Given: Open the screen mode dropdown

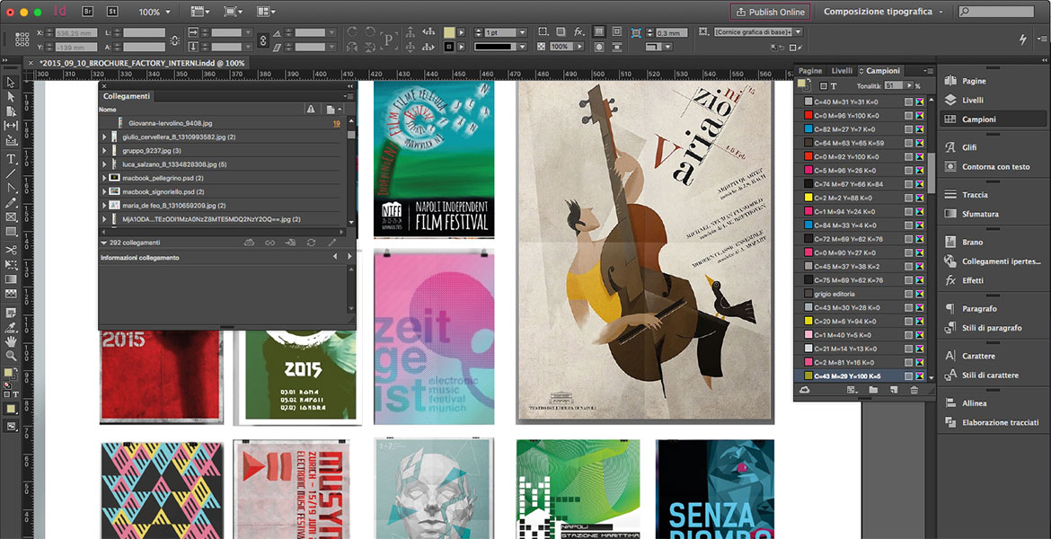Looking at the screenshot, I should (233, 12).
